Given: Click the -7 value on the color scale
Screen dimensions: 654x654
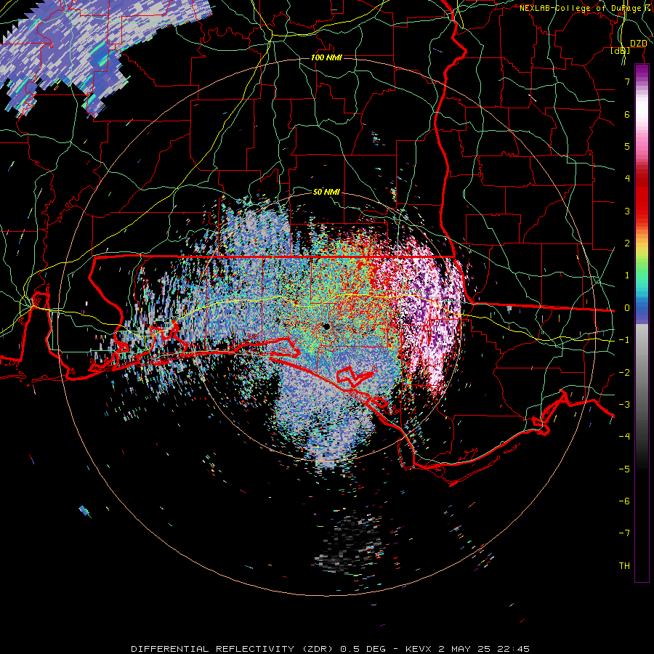Looking at the screenshot, I should (624, 533).
